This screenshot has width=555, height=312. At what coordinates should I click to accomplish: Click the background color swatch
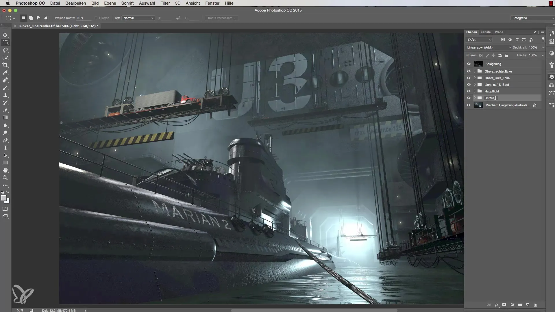[8, 201]
